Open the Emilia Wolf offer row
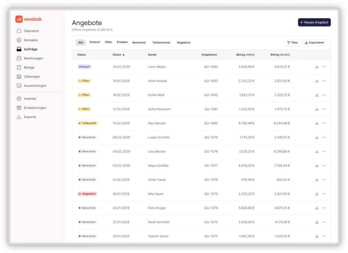348x253 pixels. pos(156,95)
